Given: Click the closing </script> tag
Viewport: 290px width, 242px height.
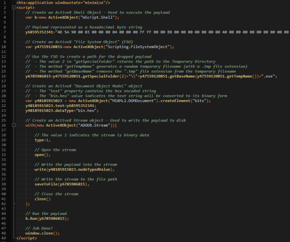Looking at the screenshot, I should (26, 238).
